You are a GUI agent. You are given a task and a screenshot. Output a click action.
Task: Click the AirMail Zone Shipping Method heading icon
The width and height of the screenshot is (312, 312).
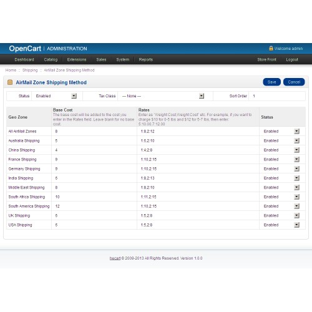pos(10,82)
